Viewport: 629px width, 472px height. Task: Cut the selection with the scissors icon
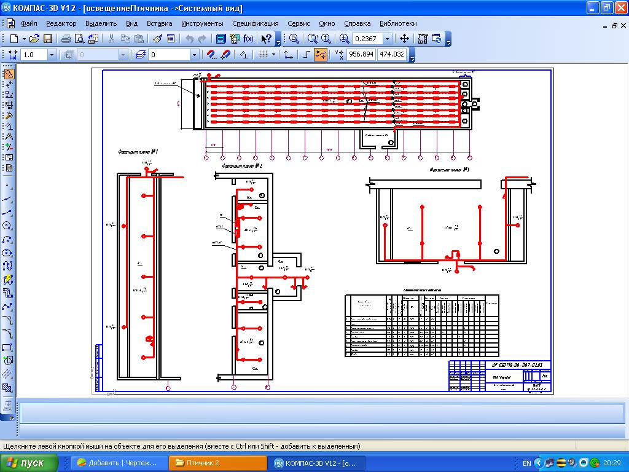(112, 39)
